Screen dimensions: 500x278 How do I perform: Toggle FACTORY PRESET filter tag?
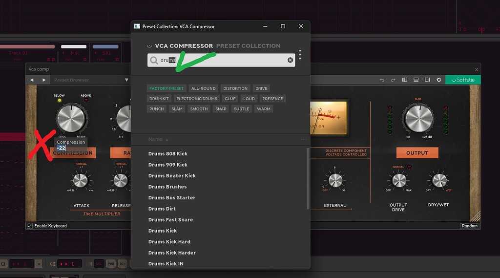167,88
